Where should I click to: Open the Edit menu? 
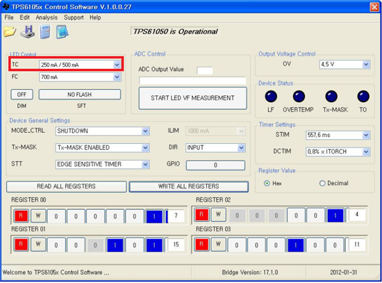(24, 17)
